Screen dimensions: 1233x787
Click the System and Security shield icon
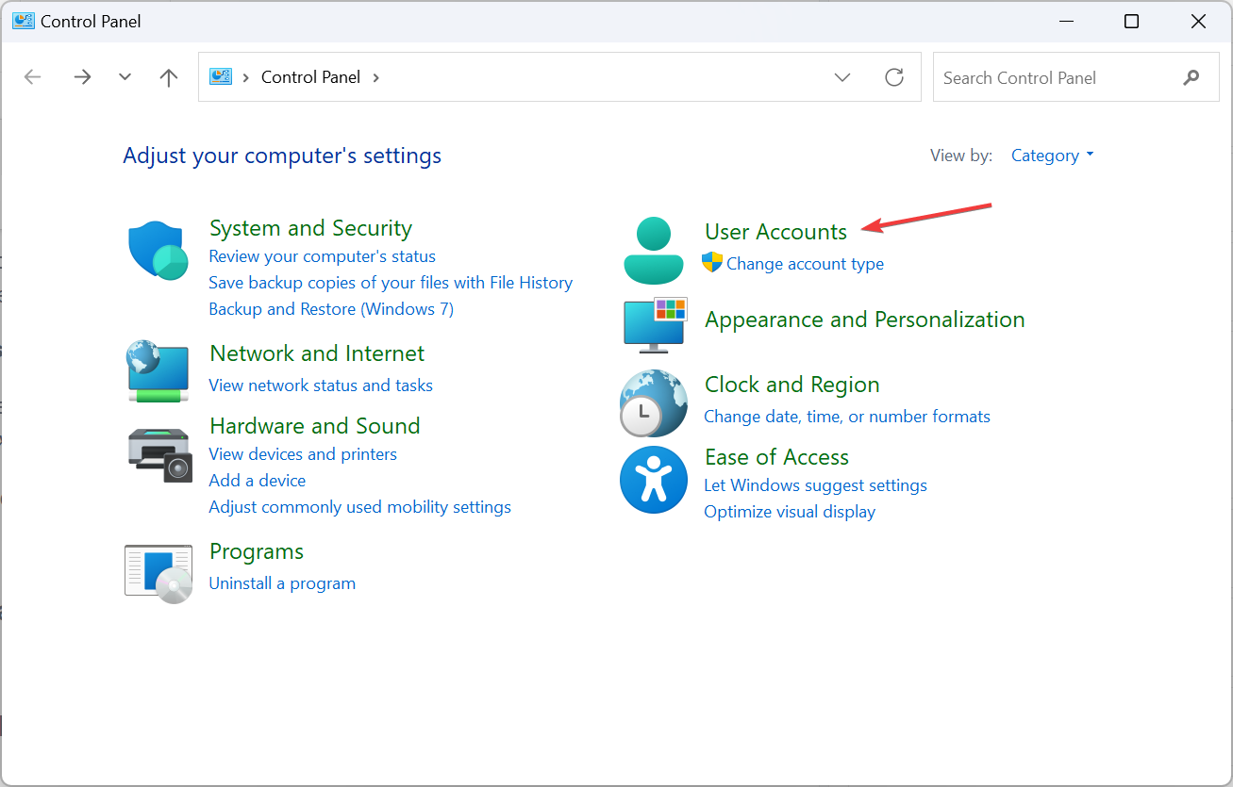(158, 251)
